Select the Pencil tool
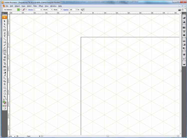The width and height of the screenshot is (187, 138). tap(4, 48)
